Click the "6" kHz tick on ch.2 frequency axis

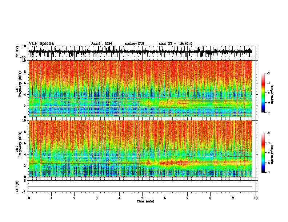(x=25, y=143)
